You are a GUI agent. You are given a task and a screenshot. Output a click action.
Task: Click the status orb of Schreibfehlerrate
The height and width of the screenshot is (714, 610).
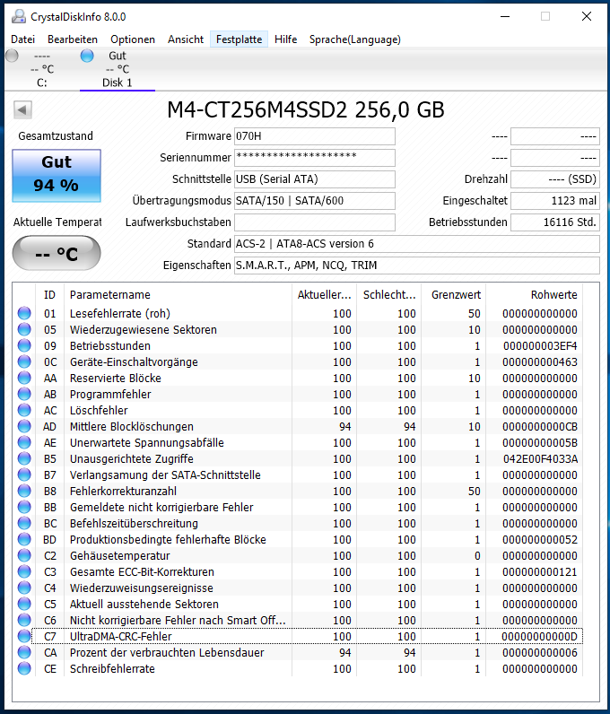pyautogui.click(x=24, y=668)
